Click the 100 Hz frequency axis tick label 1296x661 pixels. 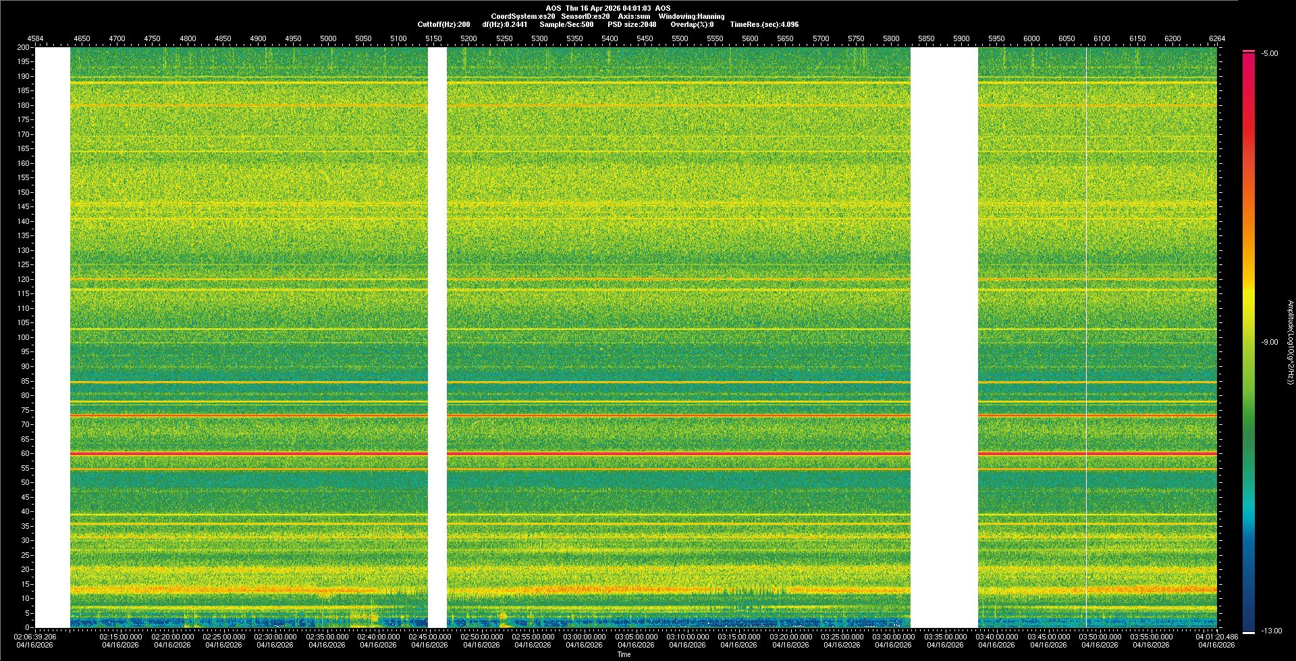coord(23,337)
